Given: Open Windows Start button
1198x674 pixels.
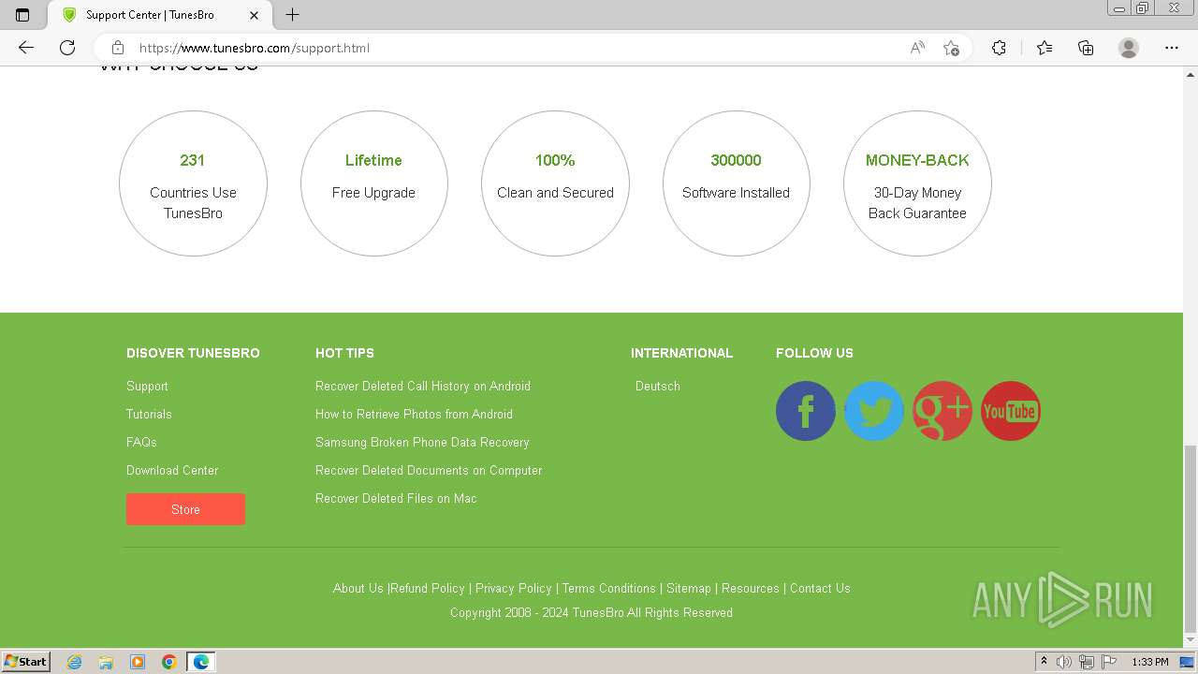Looking at the screenshot, I should click(x=26, y=662).
